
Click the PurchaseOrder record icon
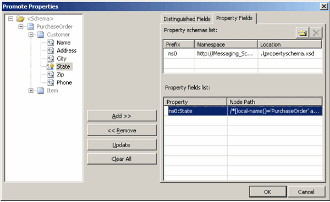[31, 27]
